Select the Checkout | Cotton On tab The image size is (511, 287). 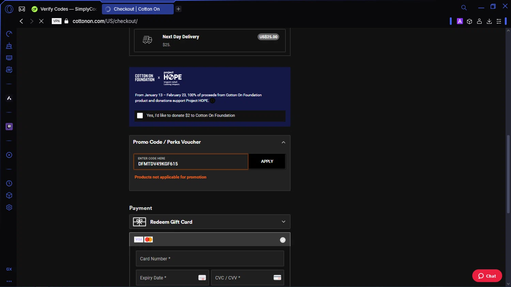138,9
